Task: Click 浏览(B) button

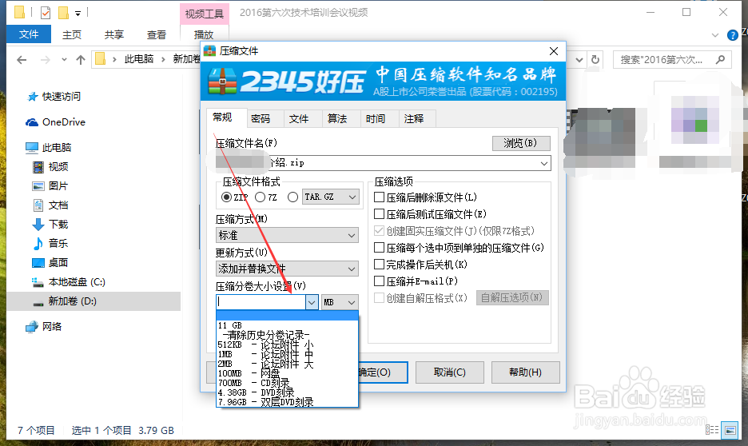Action: click(521, 143)
